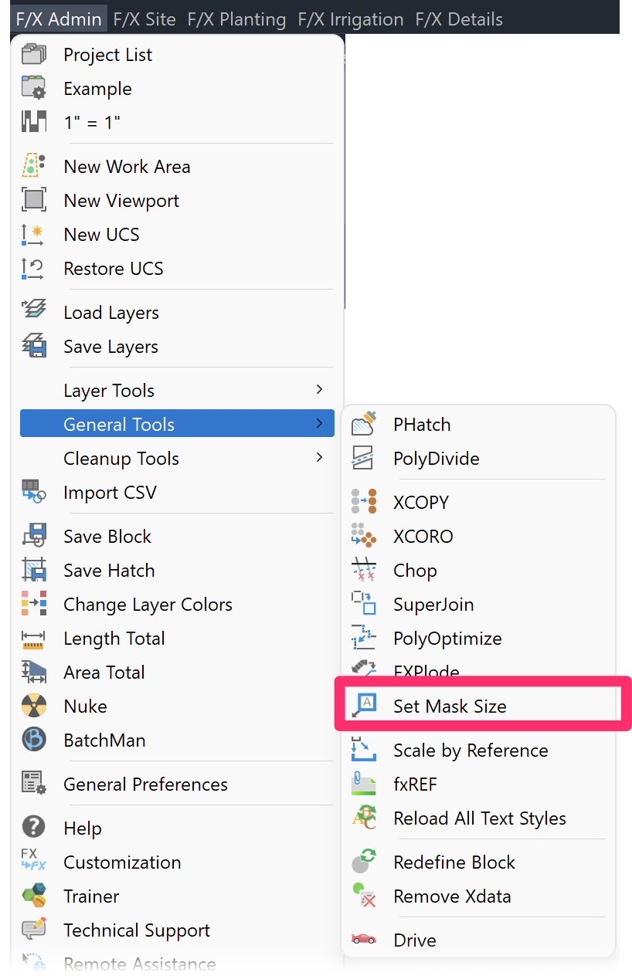Choose General Preferences
This screenshot has height=976, width=632.
click(x=145, y=785)
